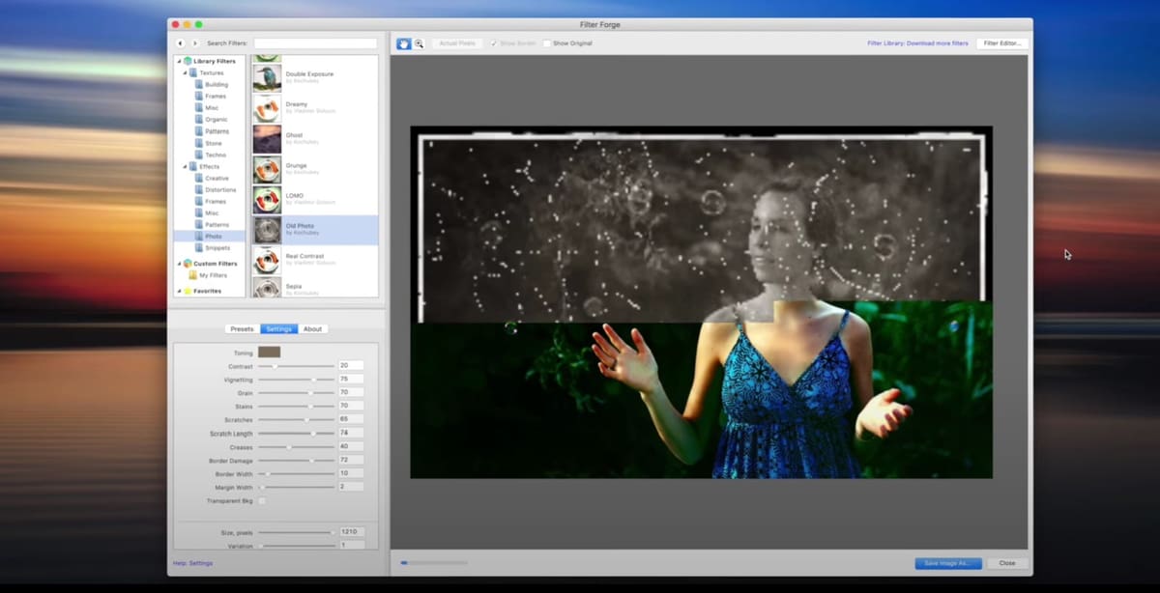Screen dimensions: 1160x593
Task: Click the Size, pixels value field
Action: coord(352,532)
